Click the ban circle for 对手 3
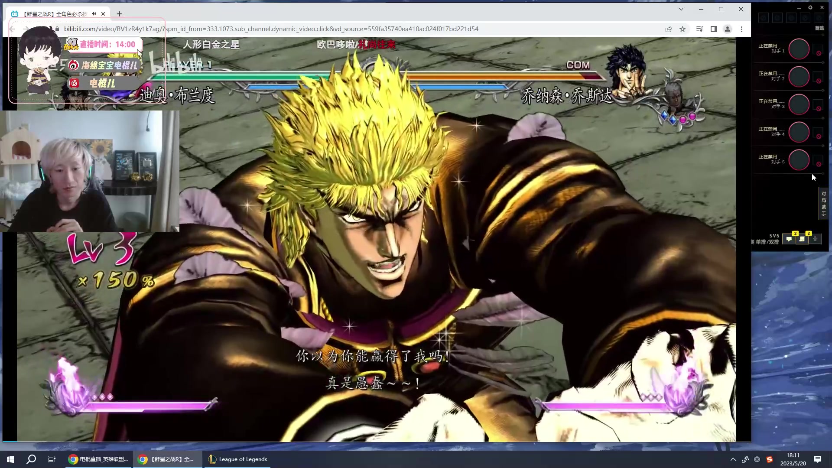Viewport: 832px width, 468px height. [x=799, y=104]
